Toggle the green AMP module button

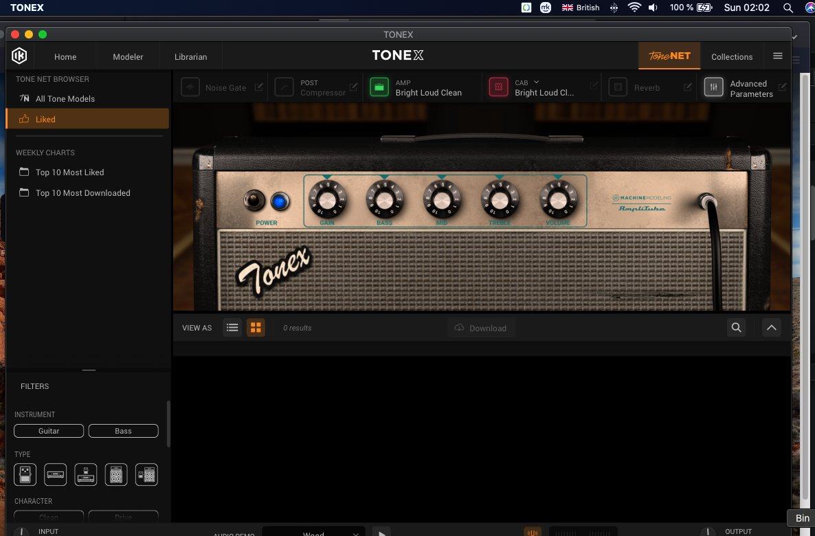pos(379,87)
